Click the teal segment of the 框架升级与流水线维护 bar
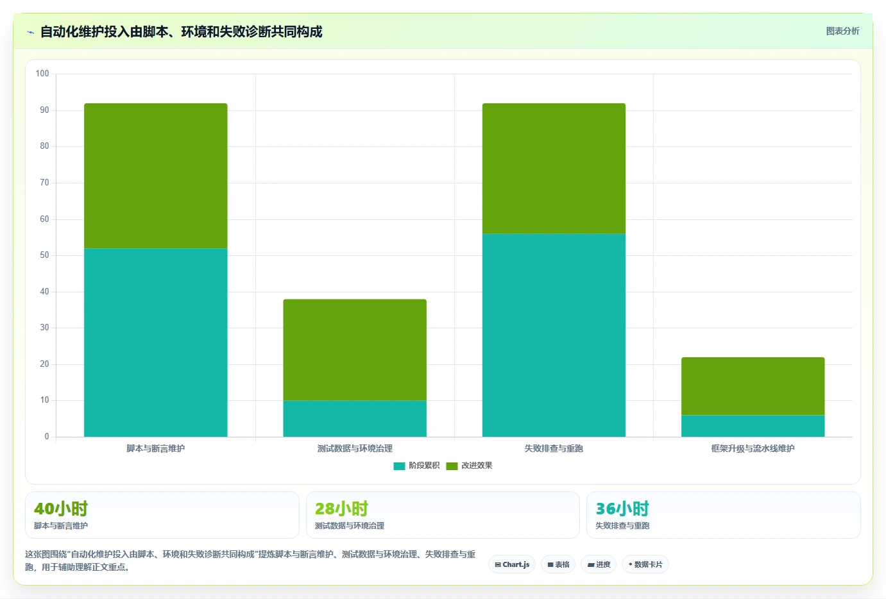Screen dimensions: 886x599 (x=753, y=426)
